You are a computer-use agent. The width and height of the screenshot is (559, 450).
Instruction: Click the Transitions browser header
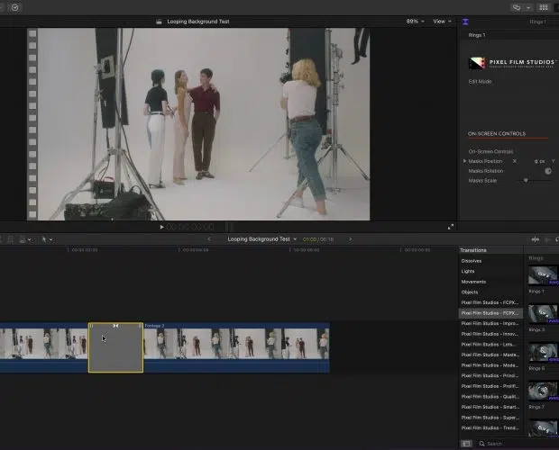(x=473, y=250)
